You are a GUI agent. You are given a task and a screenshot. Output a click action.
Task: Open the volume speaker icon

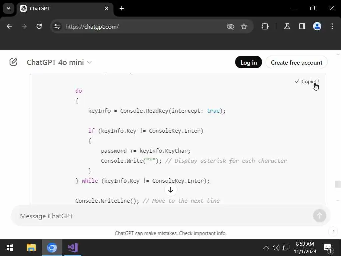tap(276, 248)
